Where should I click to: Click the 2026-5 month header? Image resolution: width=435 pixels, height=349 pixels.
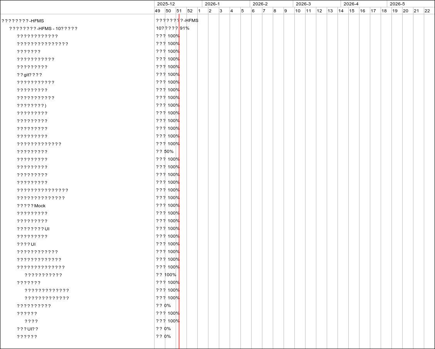pyautogui.click(x=397, y=4)
